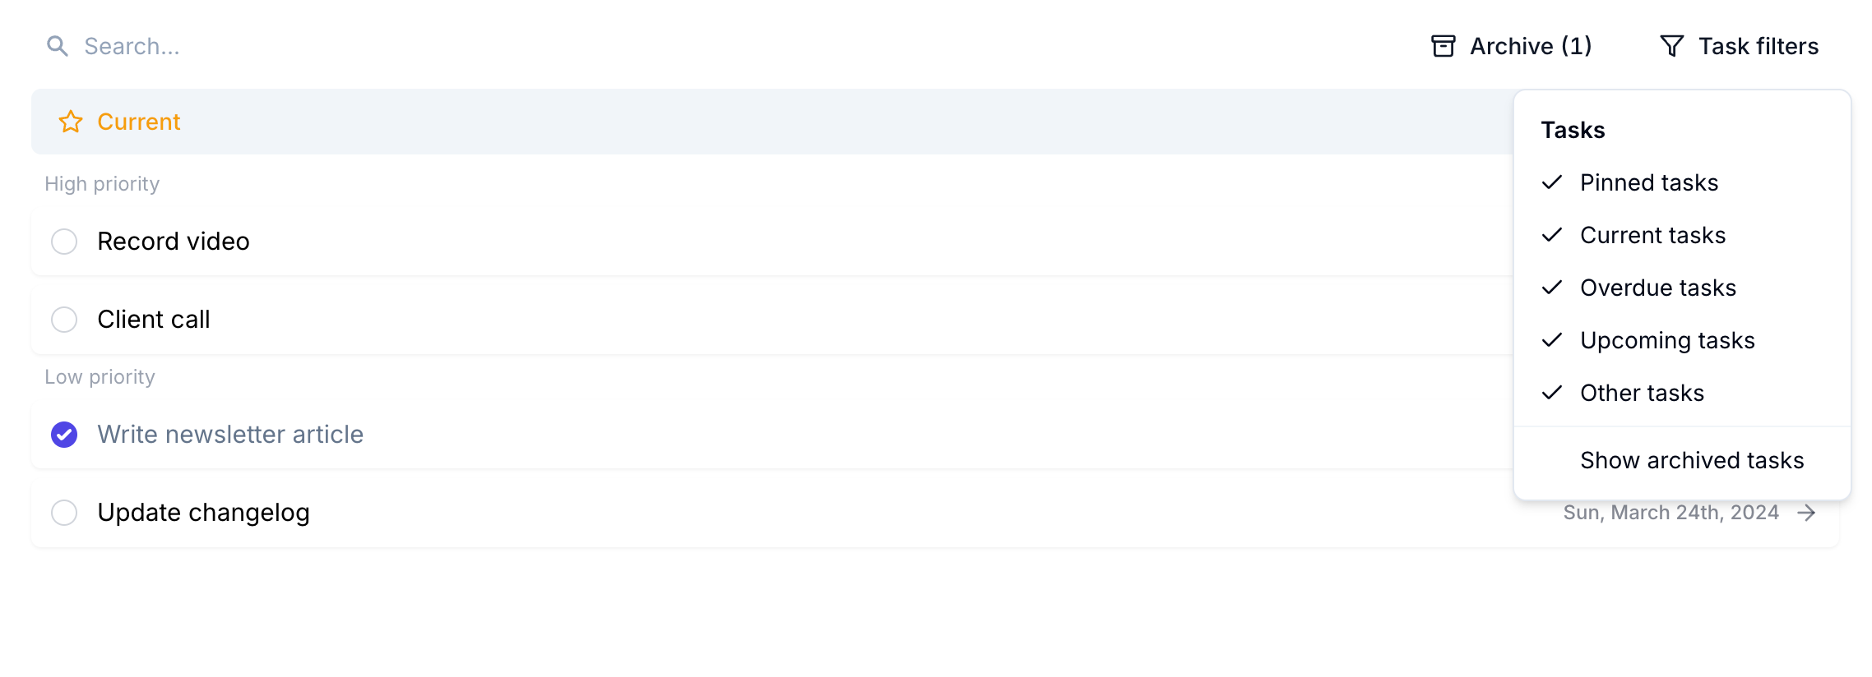1872x677 pixels.
Task: Focus the Search input field
Action: coord(329,46)
